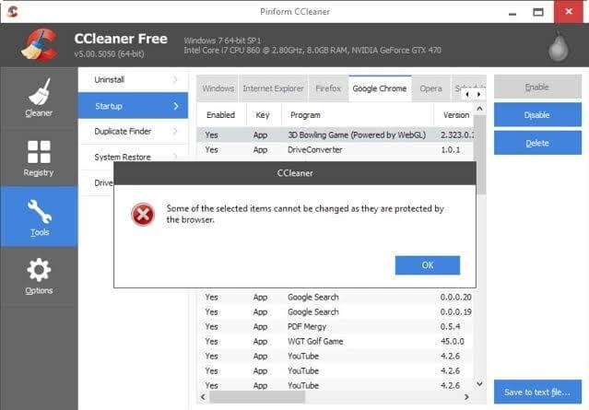The image size is (589, 410).
Task: Click the horizontal scrollbar thumb
Action: (257, 397)
